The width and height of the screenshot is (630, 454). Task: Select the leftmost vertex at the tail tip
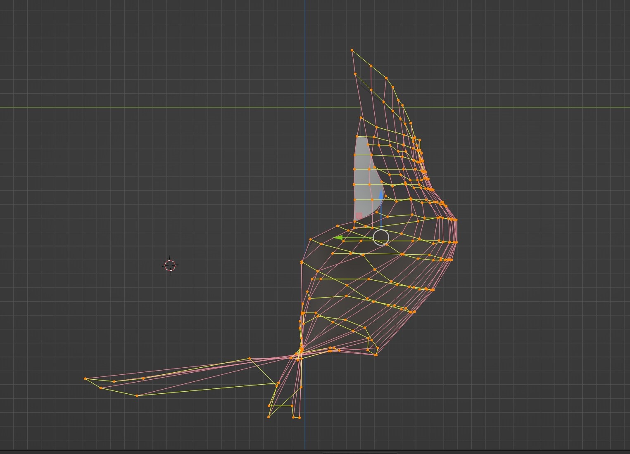(85, 378)
